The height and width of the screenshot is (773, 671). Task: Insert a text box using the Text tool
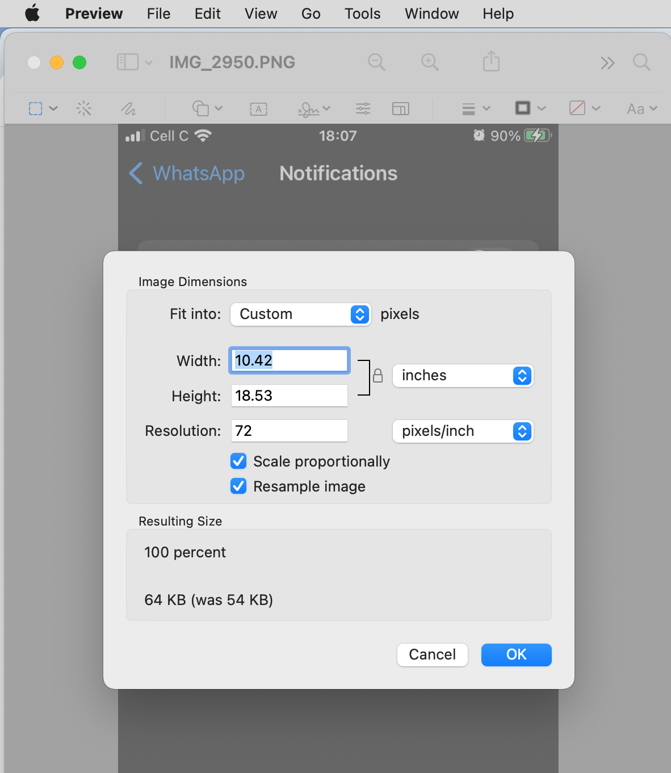pos(259,108)
